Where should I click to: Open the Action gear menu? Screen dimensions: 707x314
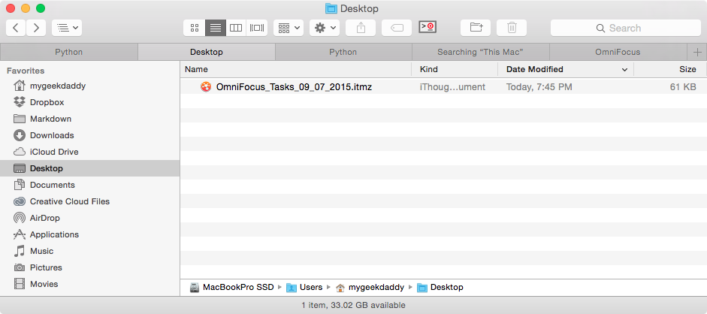325,28
